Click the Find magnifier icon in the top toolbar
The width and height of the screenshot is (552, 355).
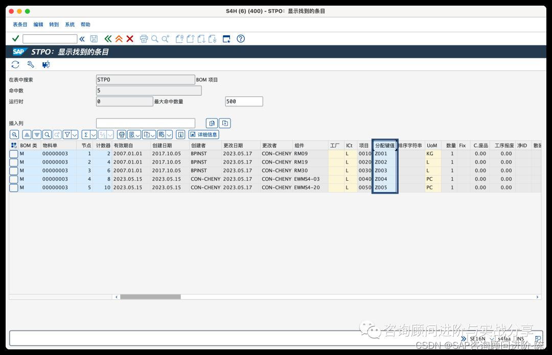point(154,39)
